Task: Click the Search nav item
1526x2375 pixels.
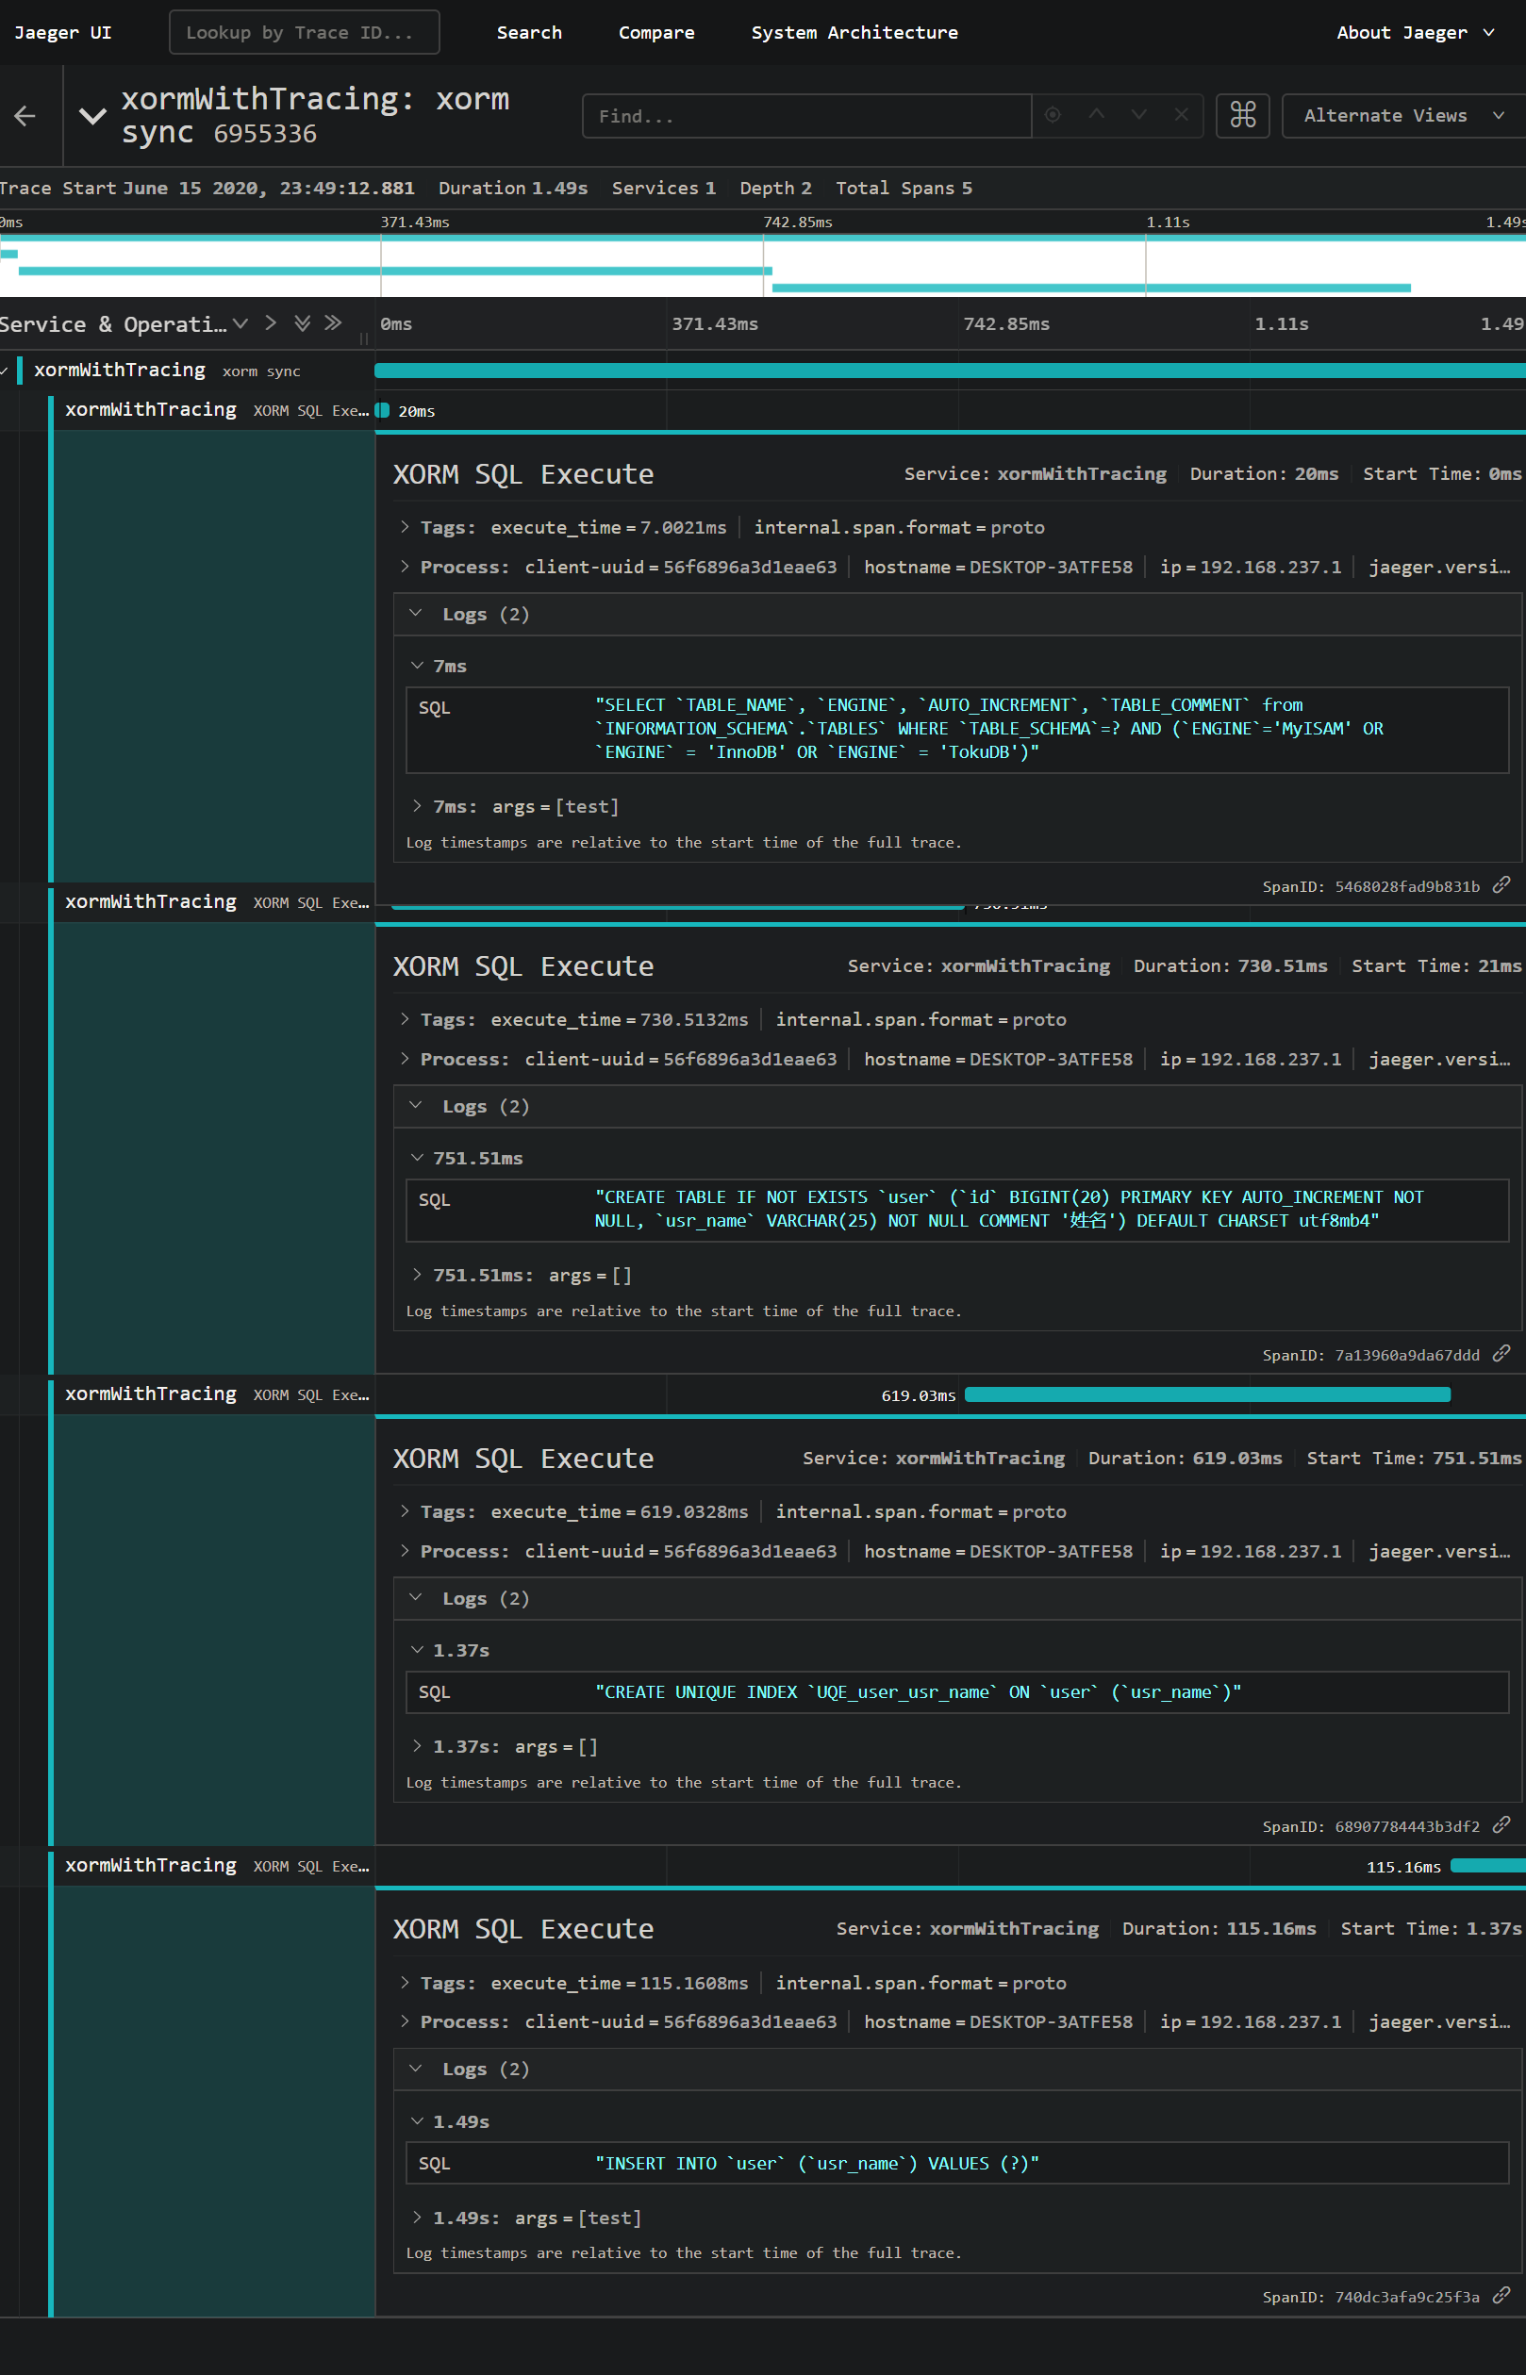Action: point(529,33)
